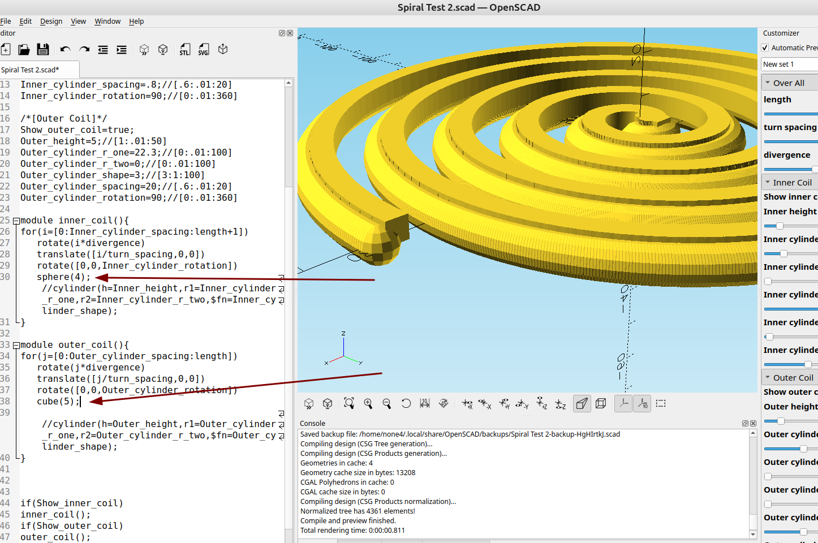This screenshot has width=818, height=543.
Task: Click the View All magnifier icon
Action: [x=349, y=403]
